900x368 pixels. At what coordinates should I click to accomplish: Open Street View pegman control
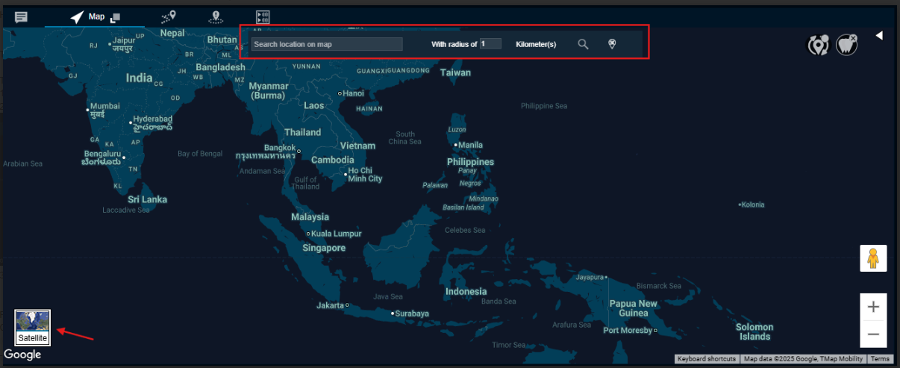click(873, 258)
